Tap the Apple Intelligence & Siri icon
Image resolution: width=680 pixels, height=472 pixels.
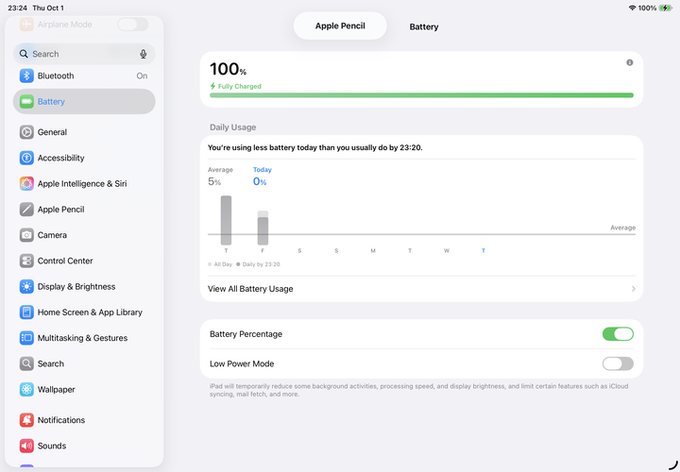click(26, 184)
